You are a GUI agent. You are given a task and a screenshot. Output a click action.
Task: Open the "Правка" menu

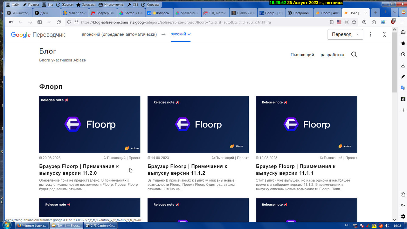pos(31,5)
